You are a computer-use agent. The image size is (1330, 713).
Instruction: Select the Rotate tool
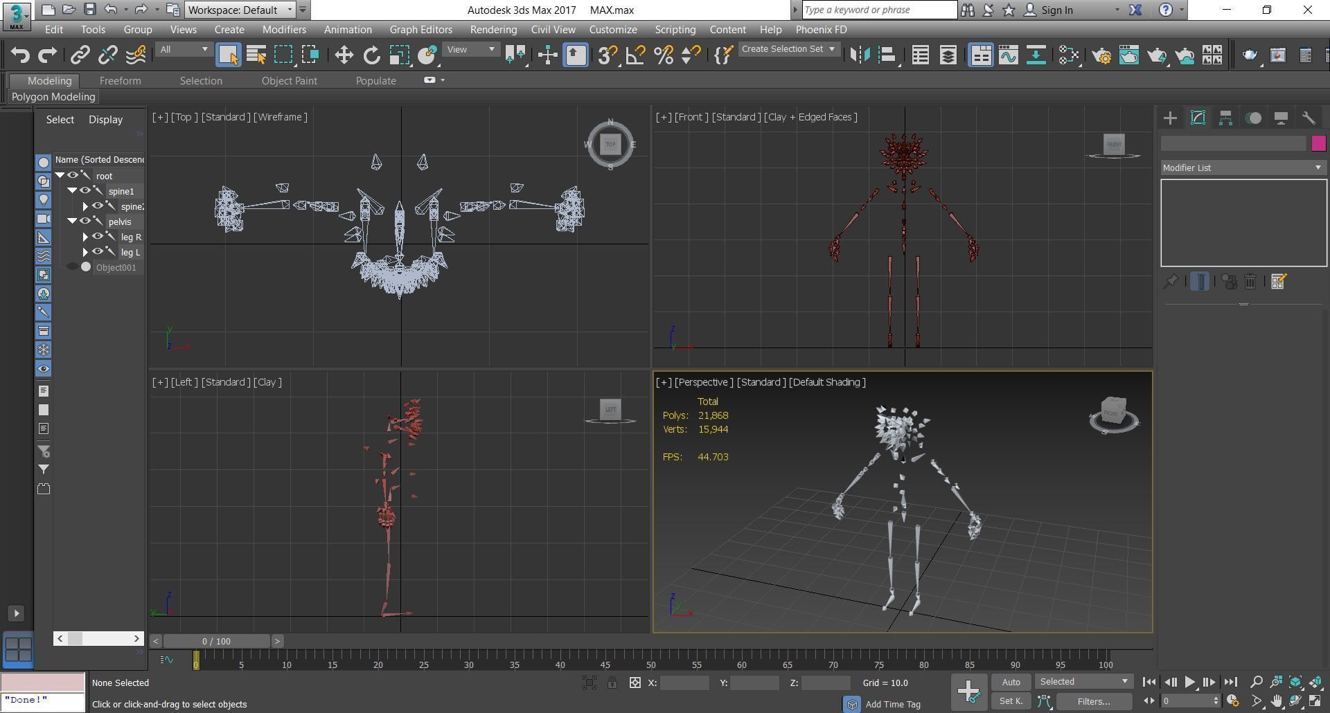click(x=371, y=55)
